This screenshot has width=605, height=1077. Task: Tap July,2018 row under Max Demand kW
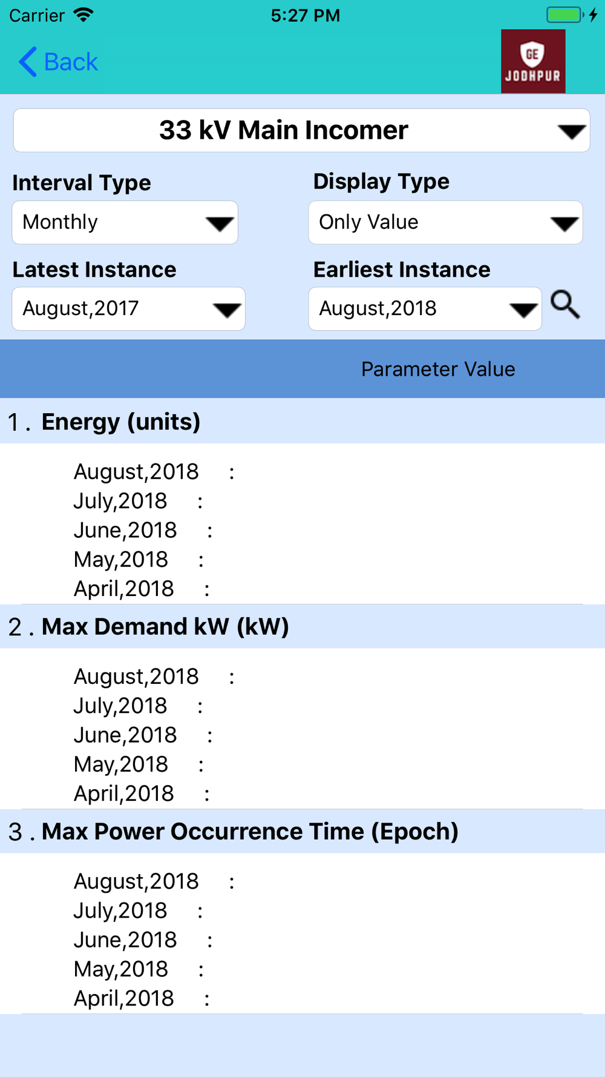(x=139, y=706)
